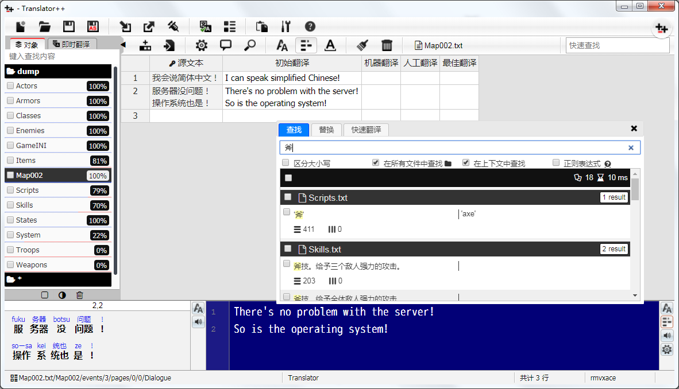Click the 'axe' translation in the search results
Viewport: 679px width, 389px height.
point(468,214)
